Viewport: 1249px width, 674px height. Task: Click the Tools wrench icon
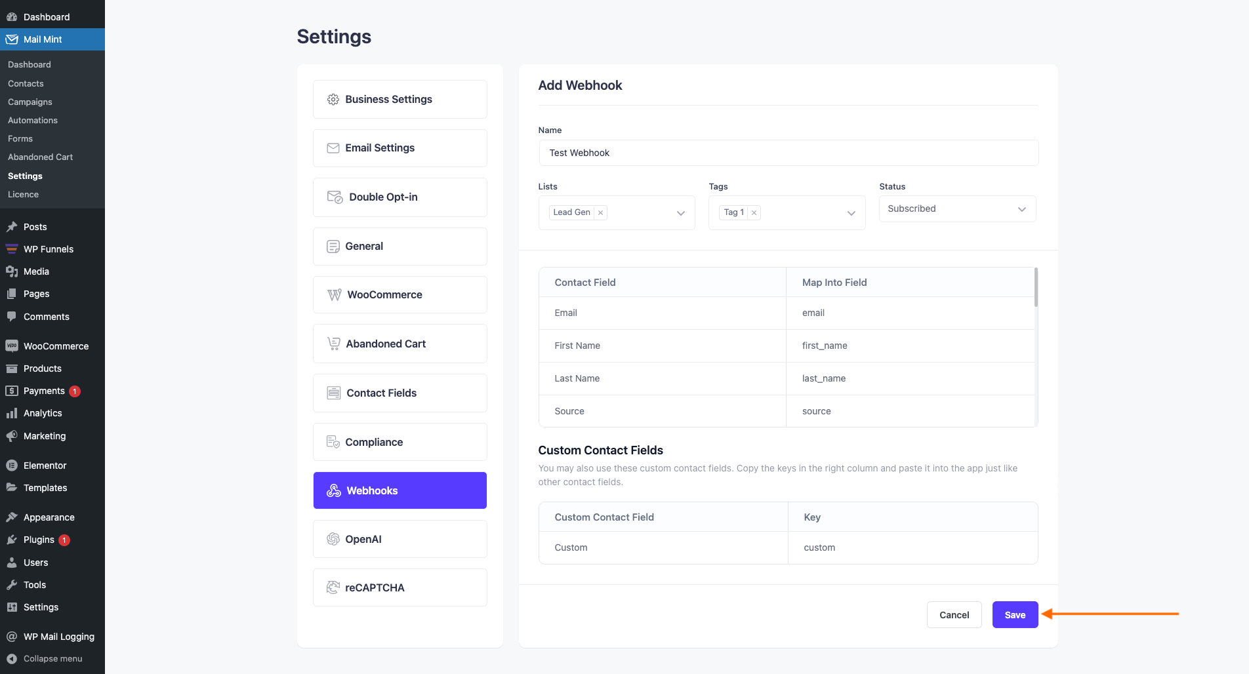[x=12, y=585]
